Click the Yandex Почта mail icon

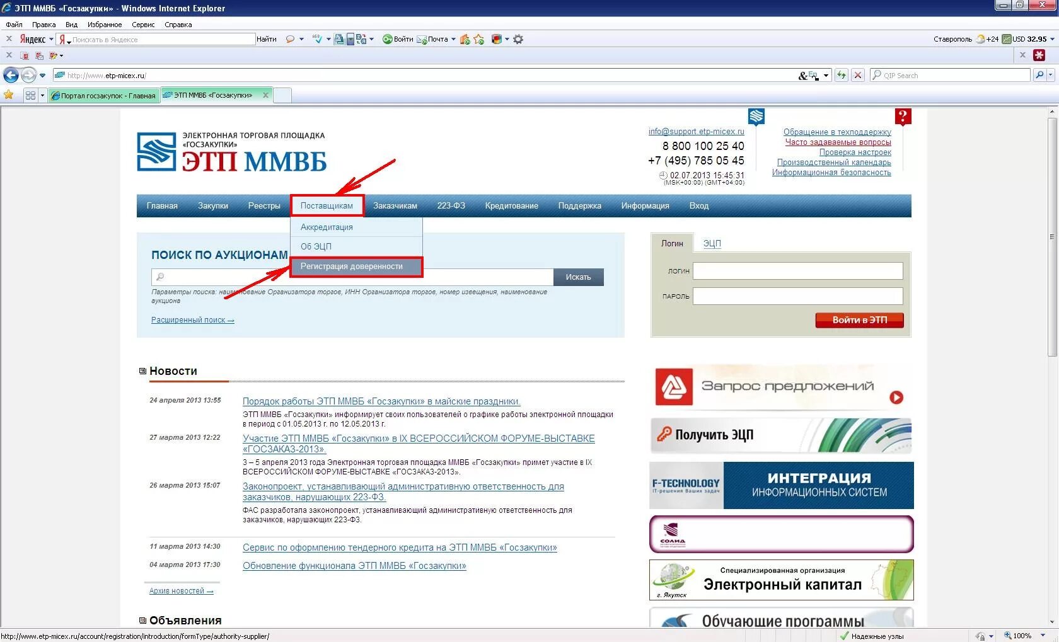pos(422,39)
